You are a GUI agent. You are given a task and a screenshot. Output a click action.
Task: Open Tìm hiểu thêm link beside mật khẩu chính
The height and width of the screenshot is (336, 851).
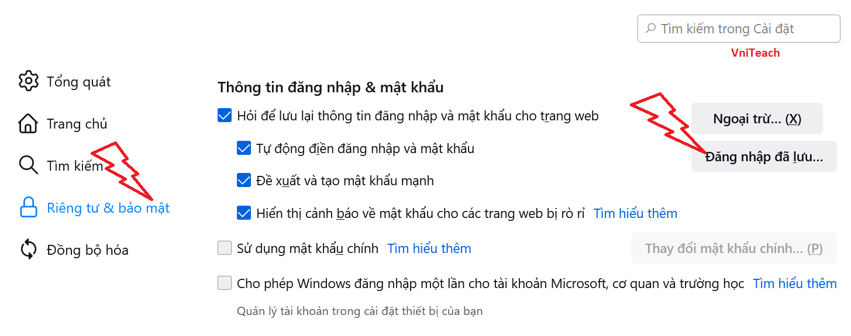(429, 248)
